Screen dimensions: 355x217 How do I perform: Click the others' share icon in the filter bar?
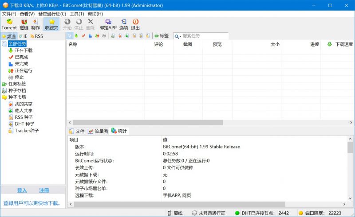pos(127,36)
